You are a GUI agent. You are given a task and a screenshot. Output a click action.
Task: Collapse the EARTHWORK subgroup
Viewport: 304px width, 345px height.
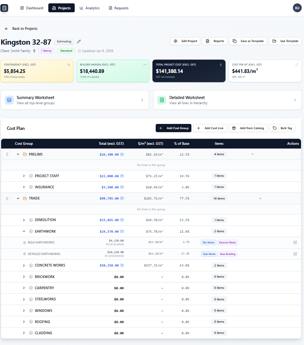click(x=24, y=231)
